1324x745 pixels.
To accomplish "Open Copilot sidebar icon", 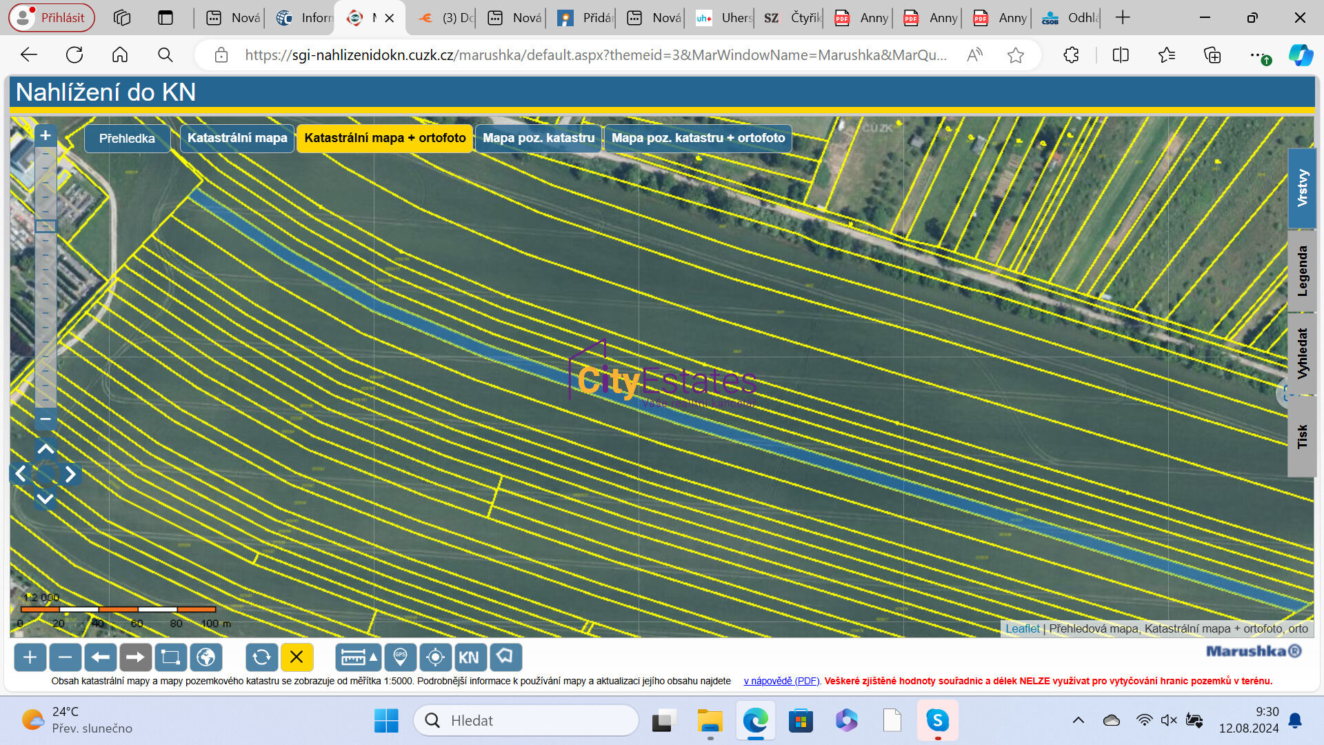I will coord(1301,55).
